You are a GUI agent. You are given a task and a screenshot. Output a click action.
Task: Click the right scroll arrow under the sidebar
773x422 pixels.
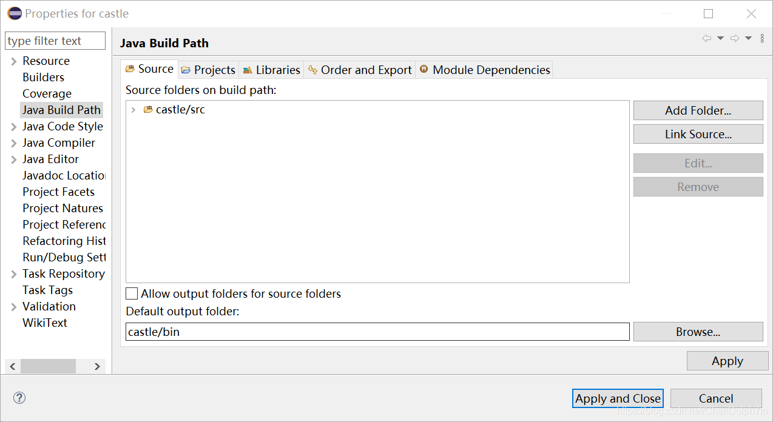pyautogui.click(x=97, y=366)
